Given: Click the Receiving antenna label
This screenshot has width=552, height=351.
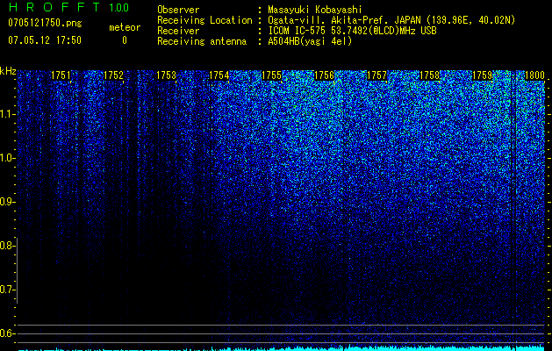Looking at the screenshot, I should (x=202, y=41).
